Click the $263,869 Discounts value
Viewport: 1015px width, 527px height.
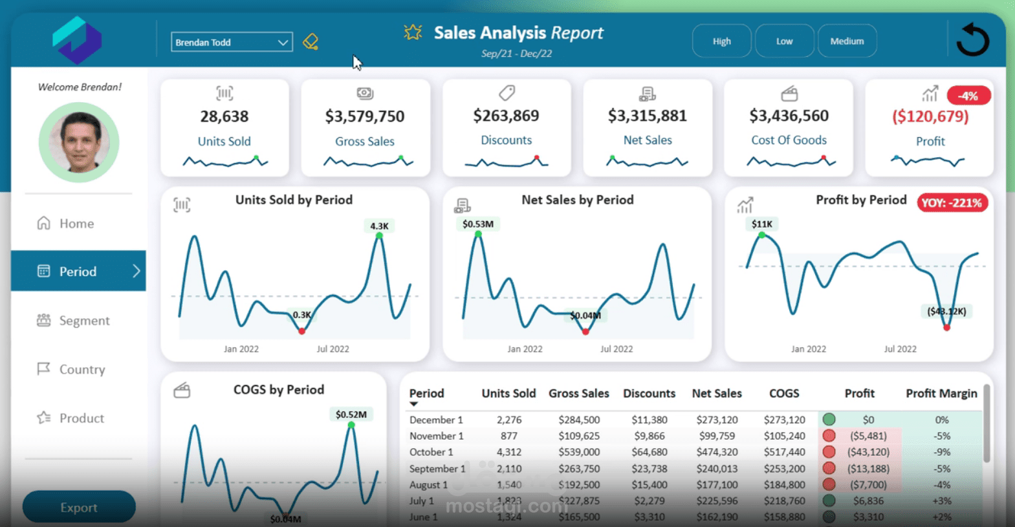coord(507,116)
